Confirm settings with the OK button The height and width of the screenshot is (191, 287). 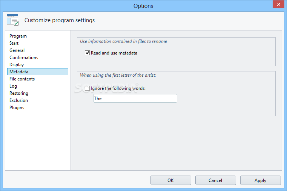click(170, 180)
